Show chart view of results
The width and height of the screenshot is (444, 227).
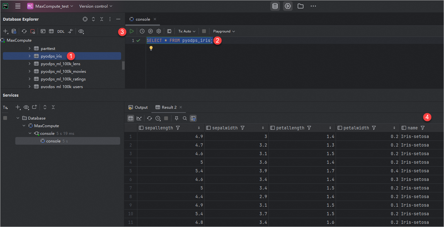tap(139, 118)
